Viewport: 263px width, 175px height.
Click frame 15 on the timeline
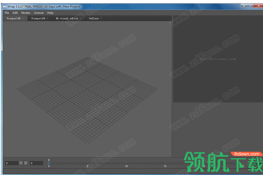(165, 166)
